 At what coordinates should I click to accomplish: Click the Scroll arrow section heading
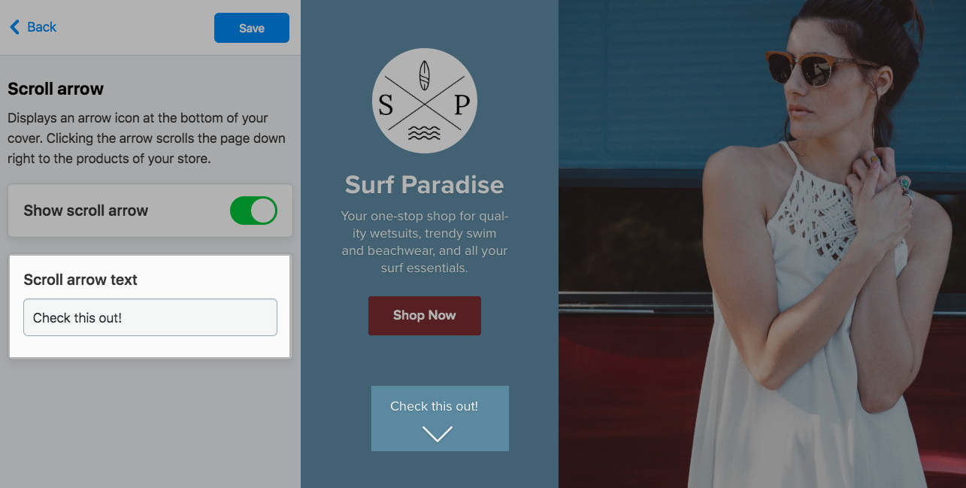(56, 89)
